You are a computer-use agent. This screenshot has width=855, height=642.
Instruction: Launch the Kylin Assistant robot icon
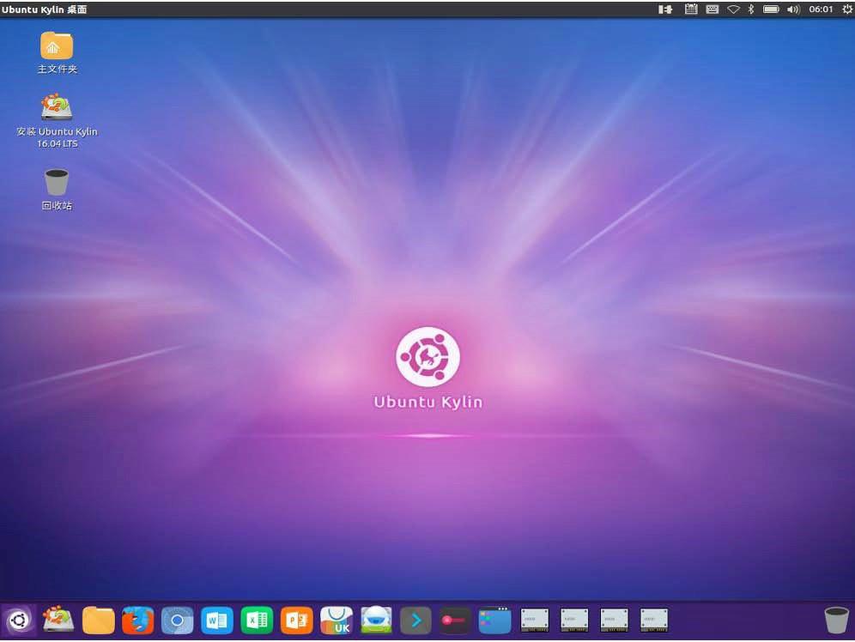[x=375, y=620]
